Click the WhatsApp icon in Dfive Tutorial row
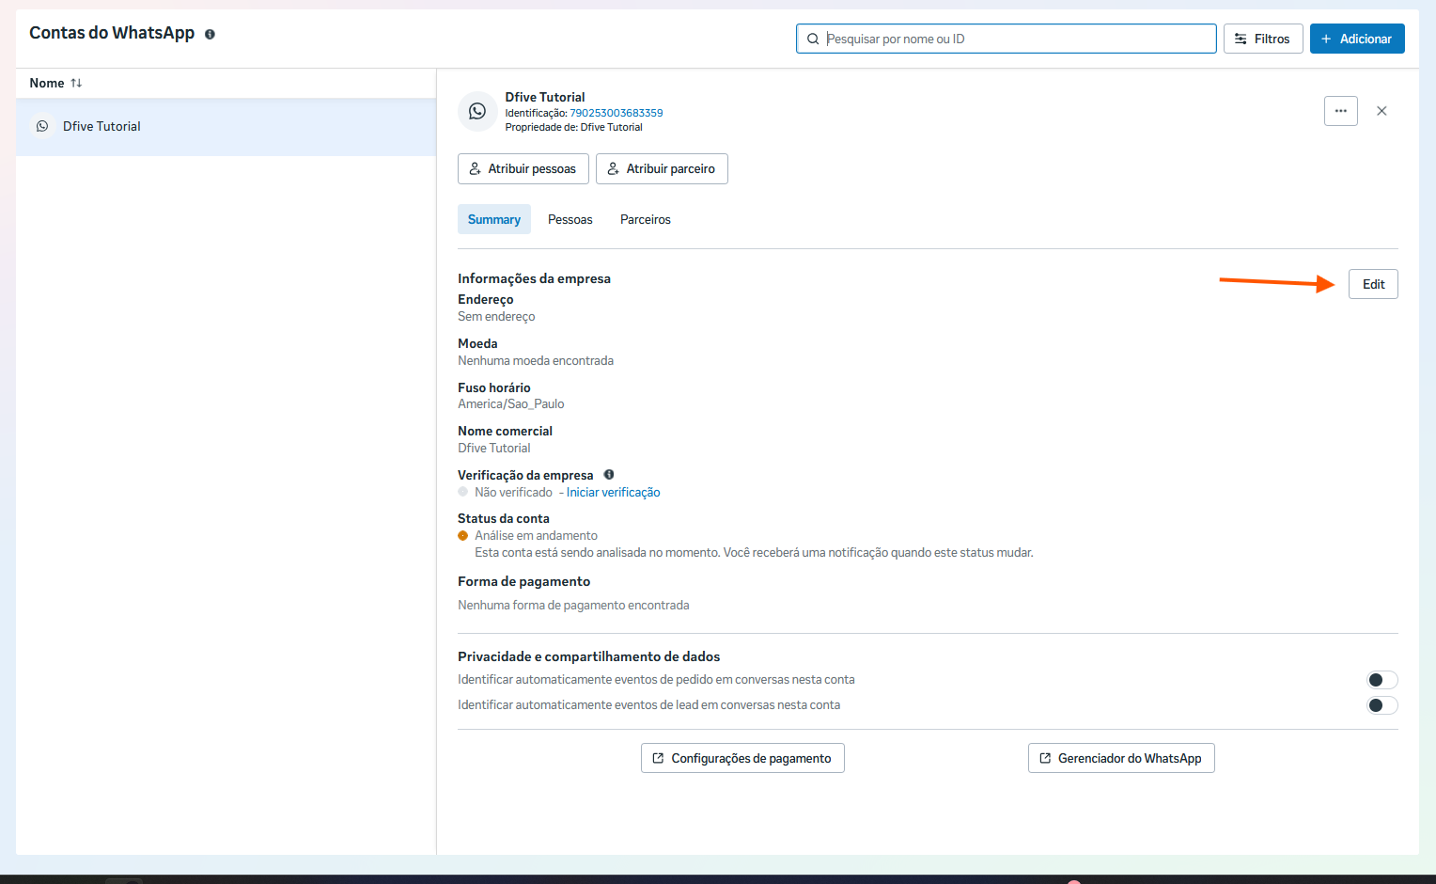The width and height of the screenshot is (1436, 884). (42, 126)
